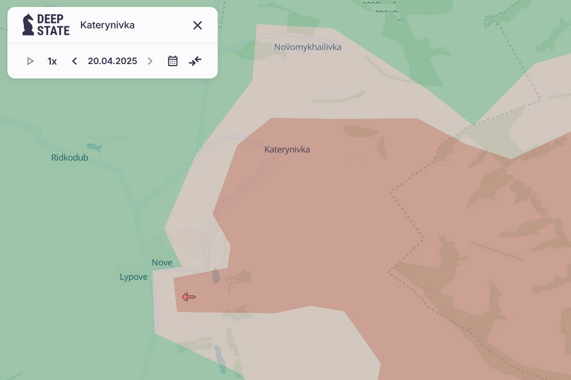Click the red occupied zone below Katerynivka
Screen dimensions: 571x380
[x=320, y=228]
